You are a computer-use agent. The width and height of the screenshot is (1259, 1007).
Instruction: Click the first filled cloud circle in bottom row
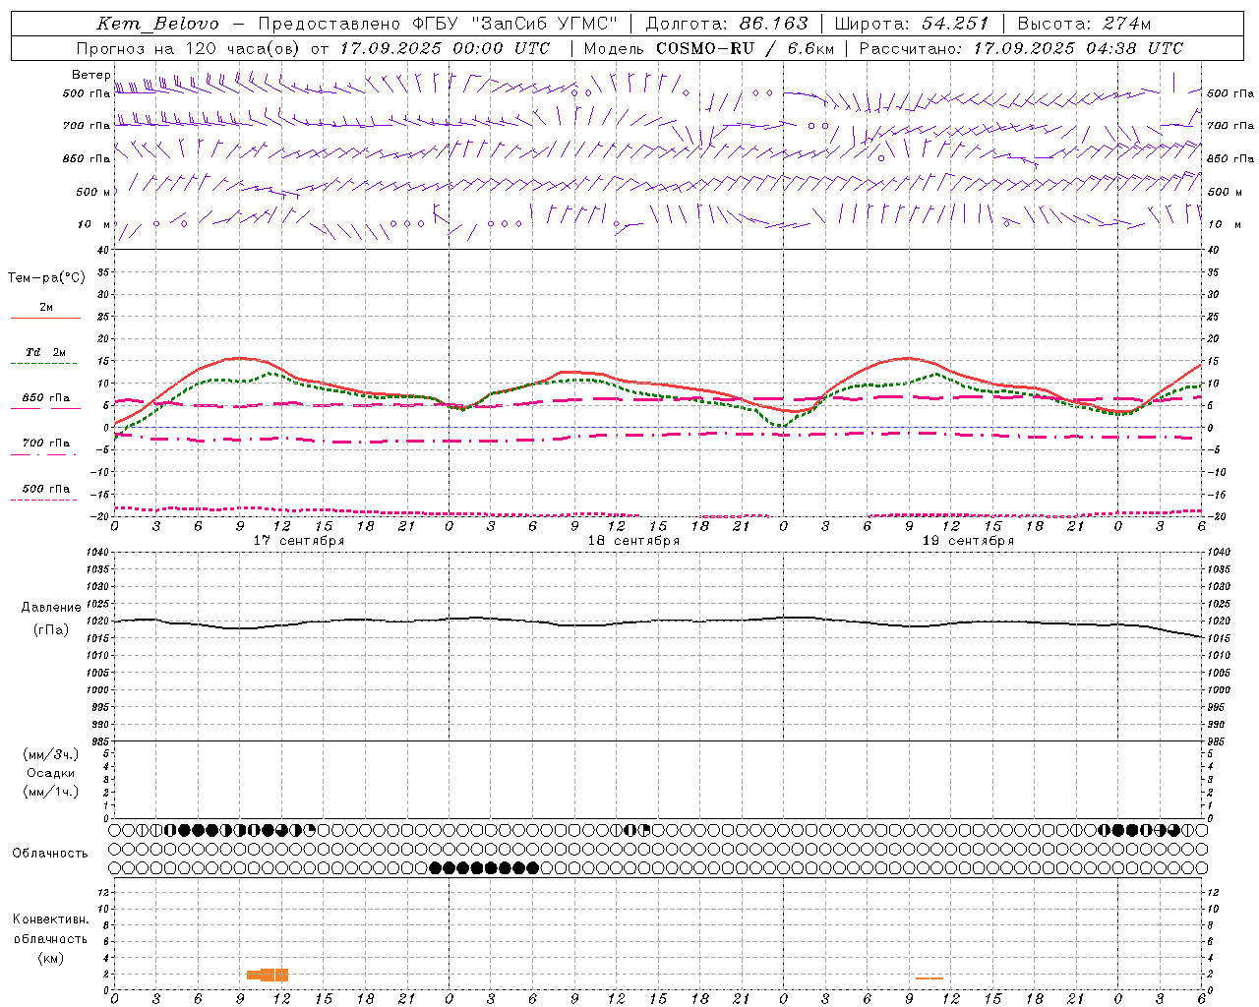436,867
